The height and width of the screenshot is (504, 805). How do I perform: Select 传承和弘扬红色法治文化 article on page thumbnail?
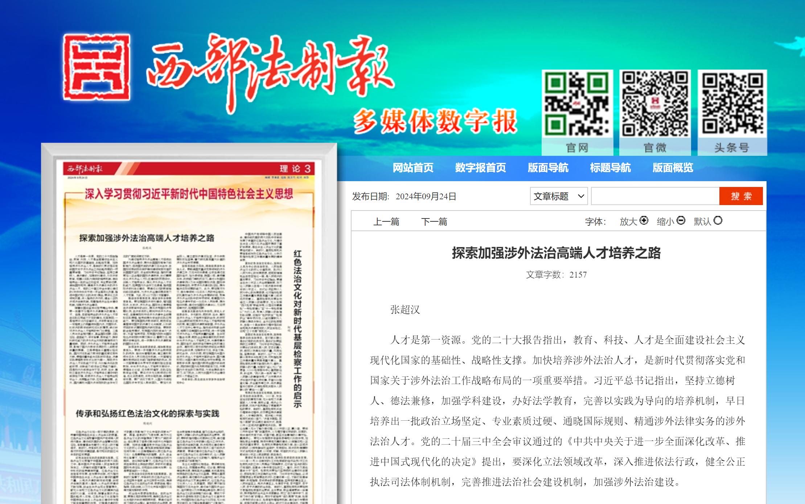(x=147, y=413)
